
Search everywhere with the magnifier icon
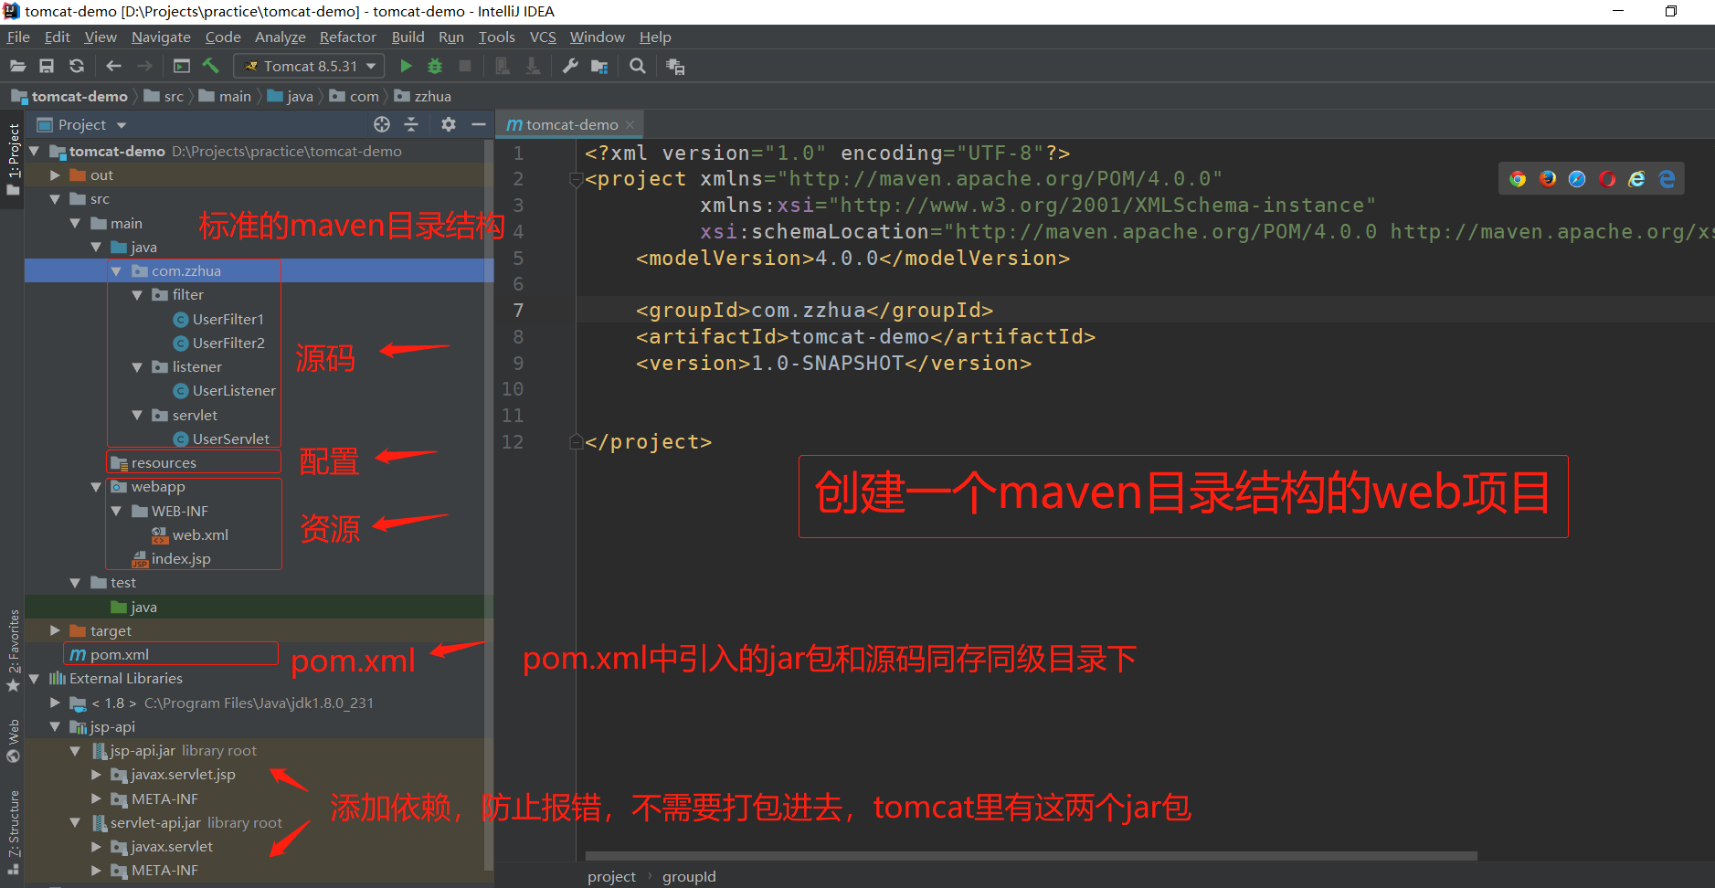638,66
